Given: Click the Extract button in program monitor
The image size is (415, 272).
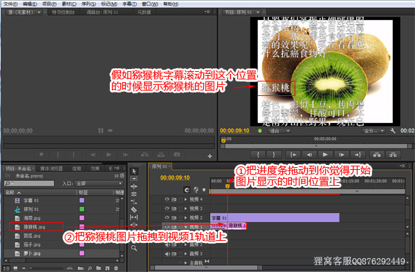Looking at the screenshot, I should (393, 155).
